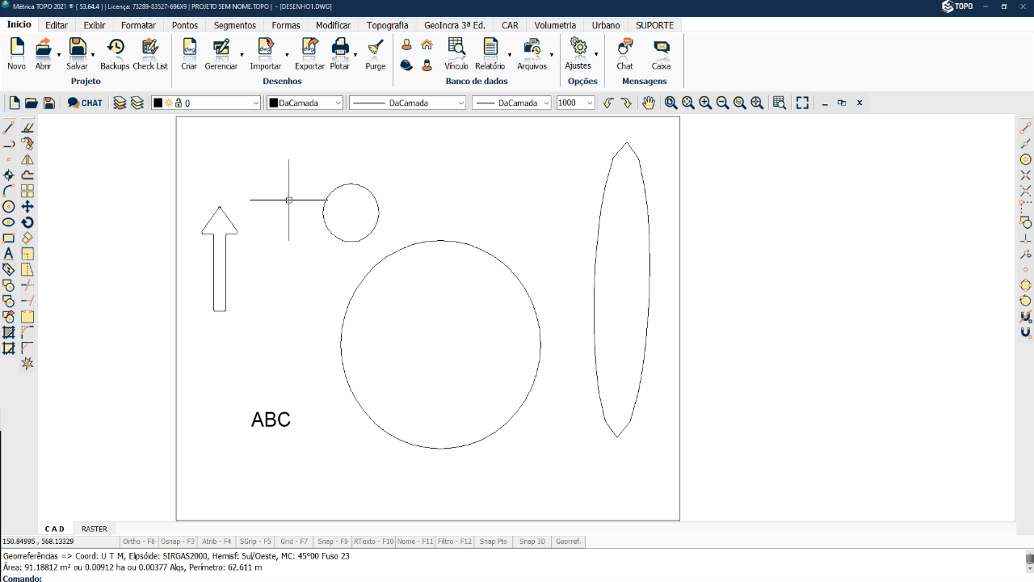Toggle Osnap - F3 snapping

tap(178, 542)
